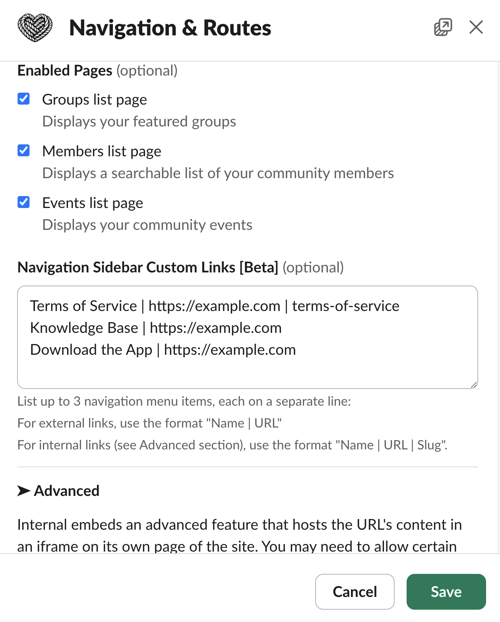Screen dimensions: 500x622
Task: Click the Navigation Sidebar Custom Links label
Action: click(148, 267)
